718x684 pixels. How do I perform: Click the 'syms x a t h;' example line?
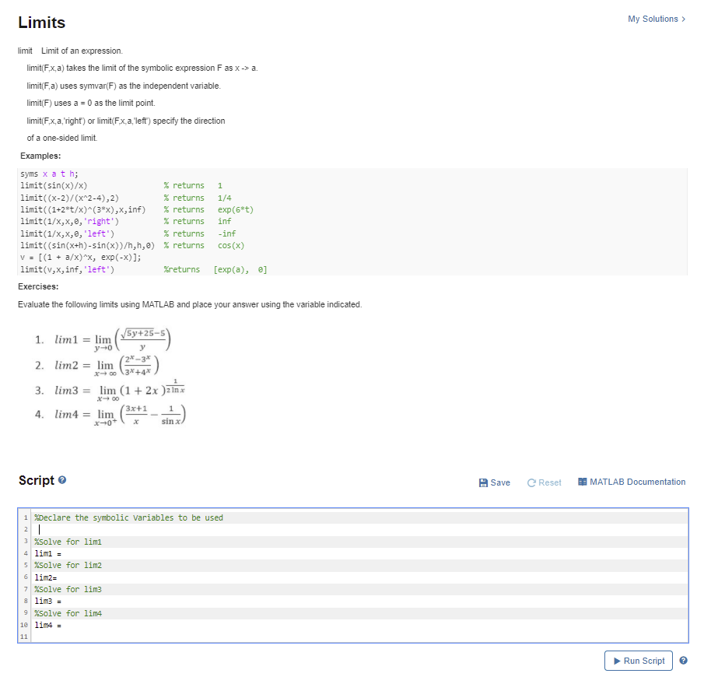coord(50,174)
